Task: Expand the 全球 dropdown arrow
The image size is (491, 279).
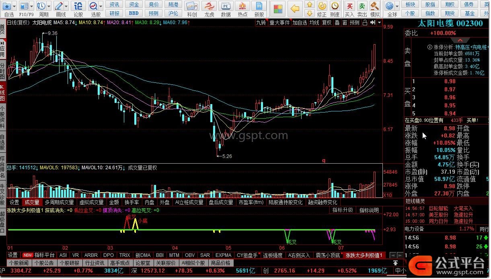Action: [x=397, y=6]
